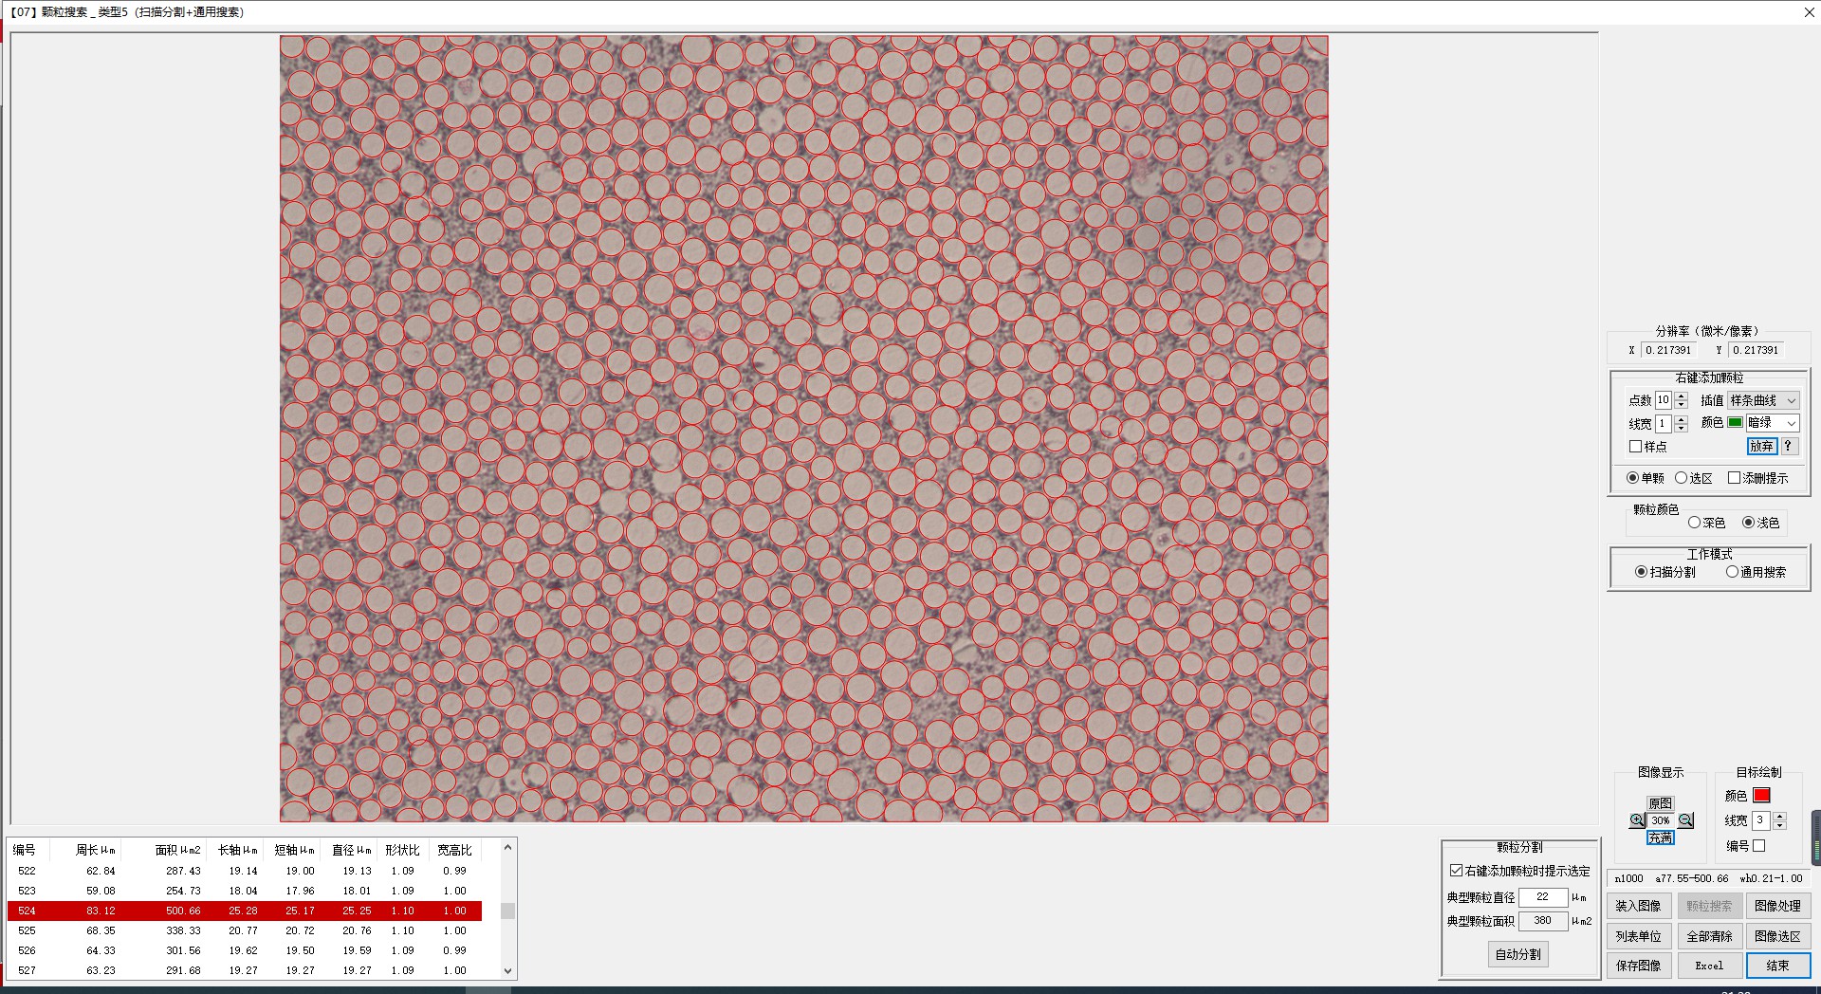
Task: Select 通用搜索 work mode
Action: (x=1732, y=572)
